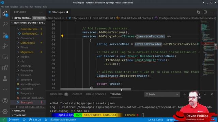The width and height of the screenshot is (218, 122).
Task: Open .gitignore file in explorer
Action: [x=26, y=80]
